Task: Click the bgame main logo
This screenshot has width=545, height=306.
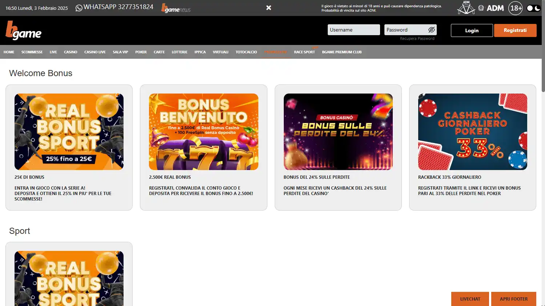Action: pos(23,30)
